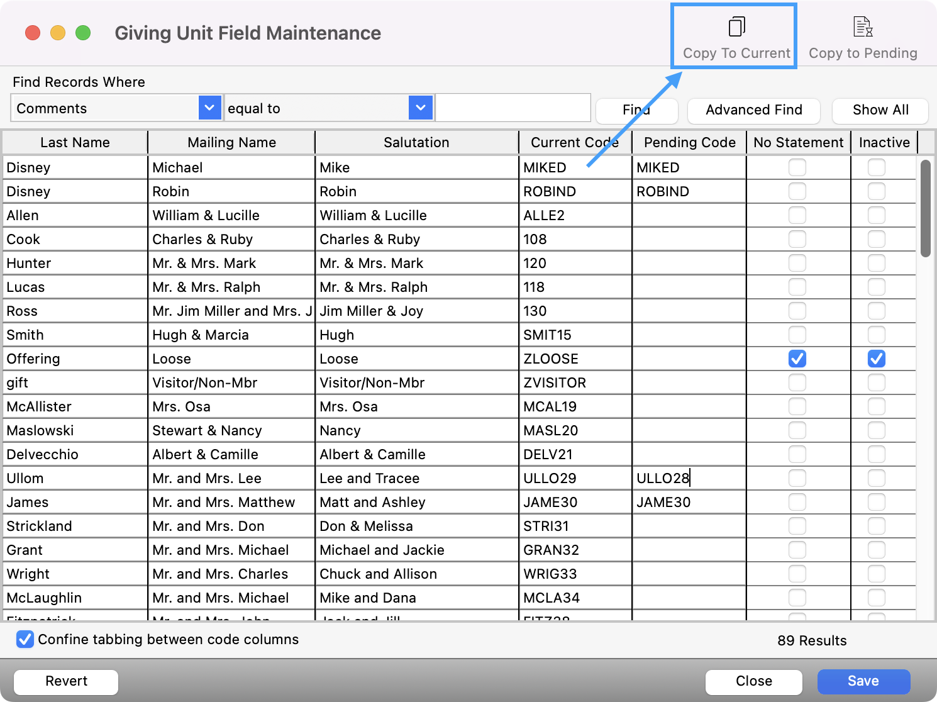Select the ULLO28 pending code cell
The width and height of the screenshot is (937, 702).
point(688,478)
